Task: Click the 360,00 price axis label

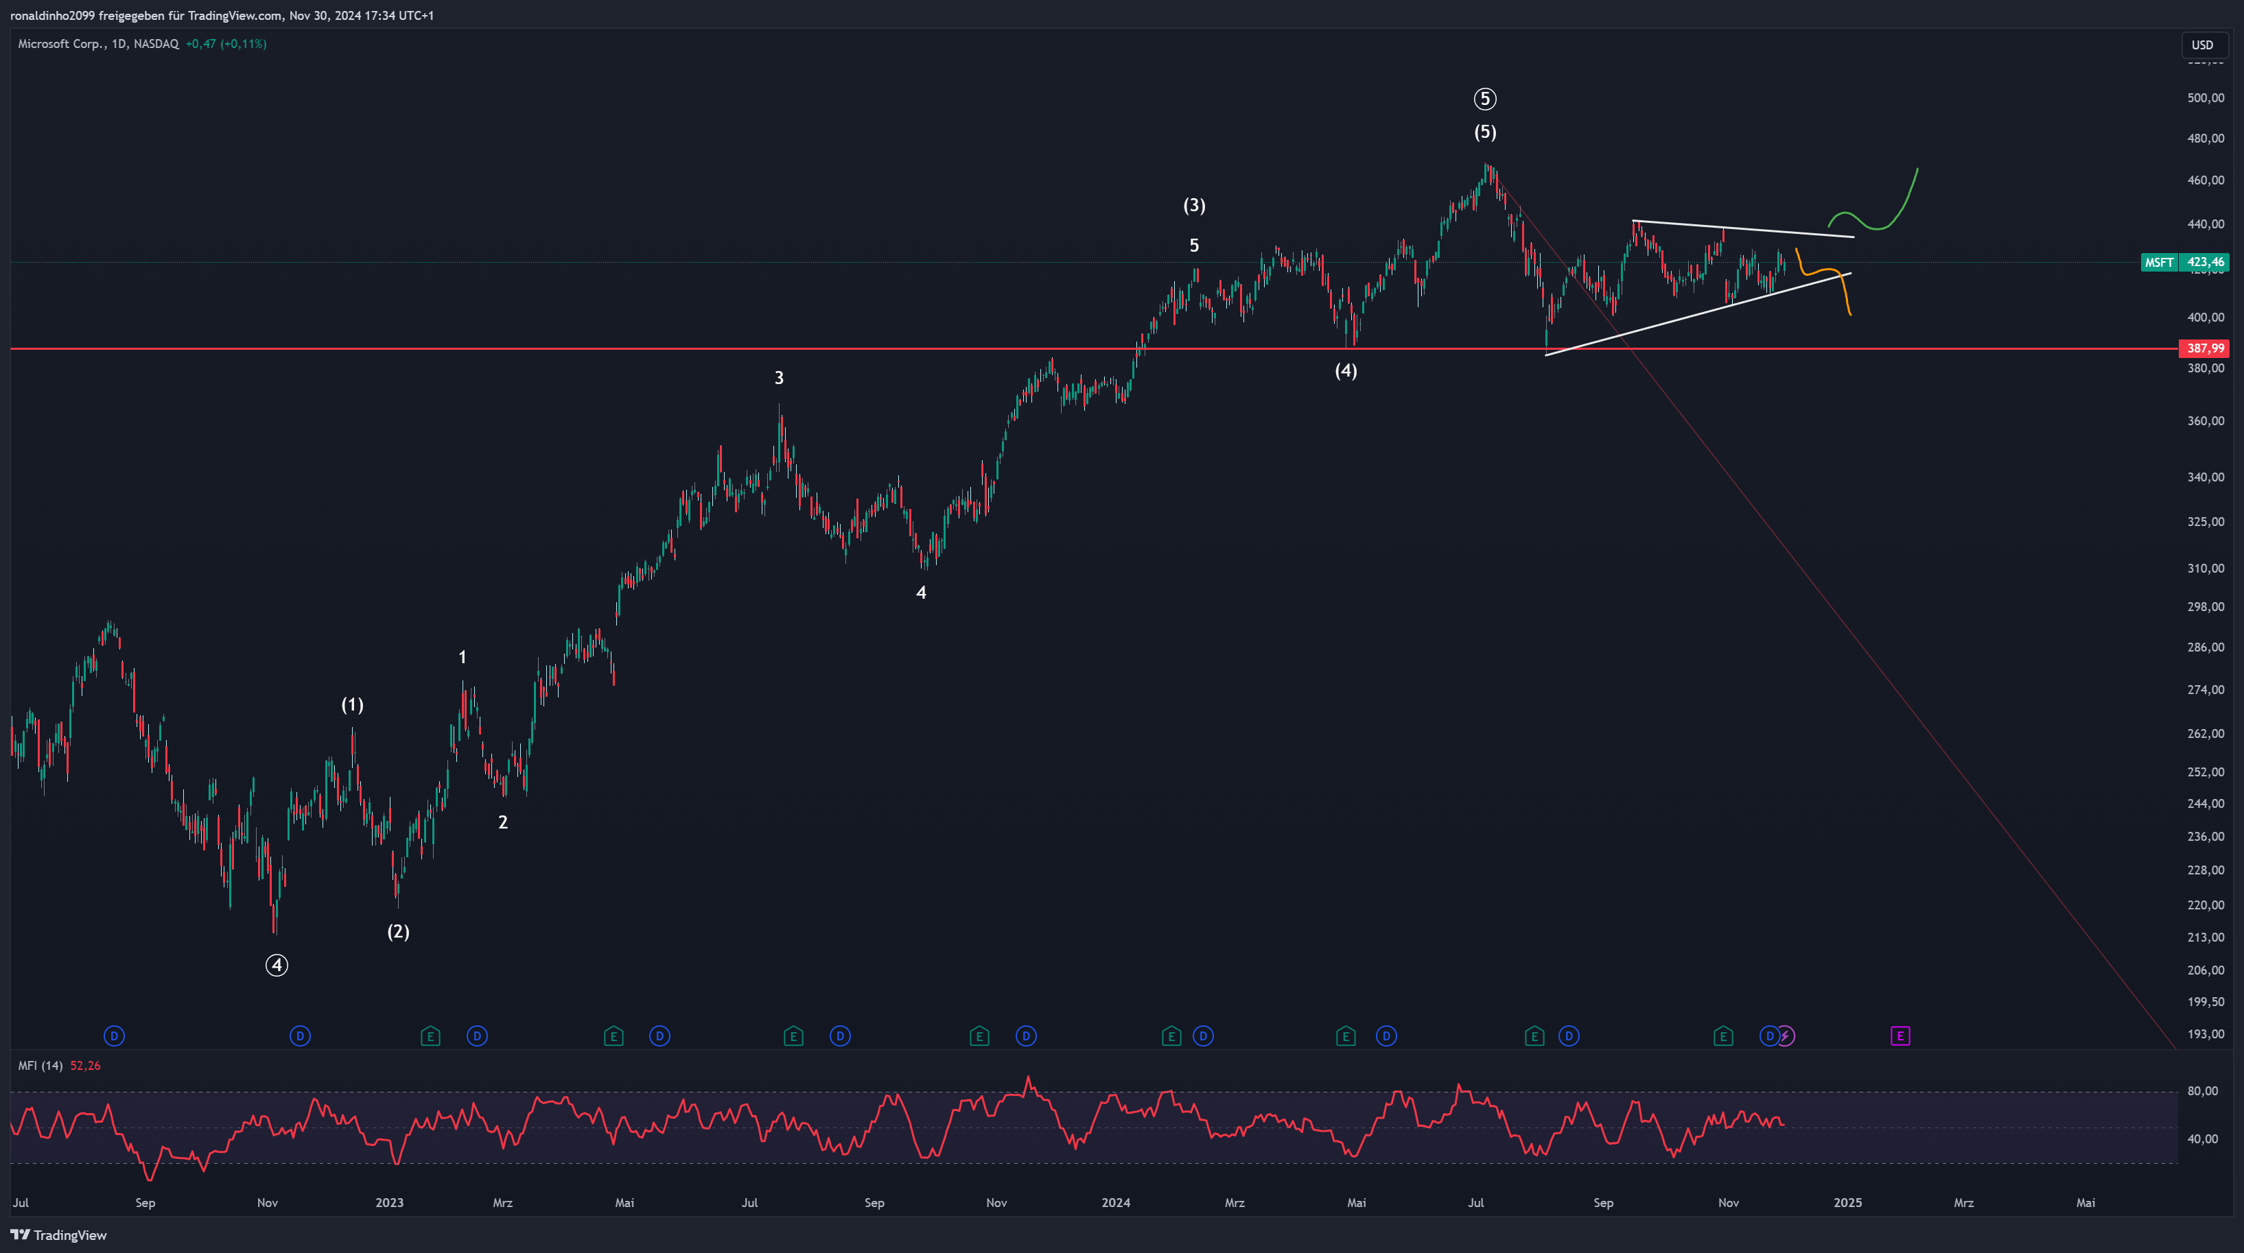Action: pyautogui.click(x=2205, y=422)
